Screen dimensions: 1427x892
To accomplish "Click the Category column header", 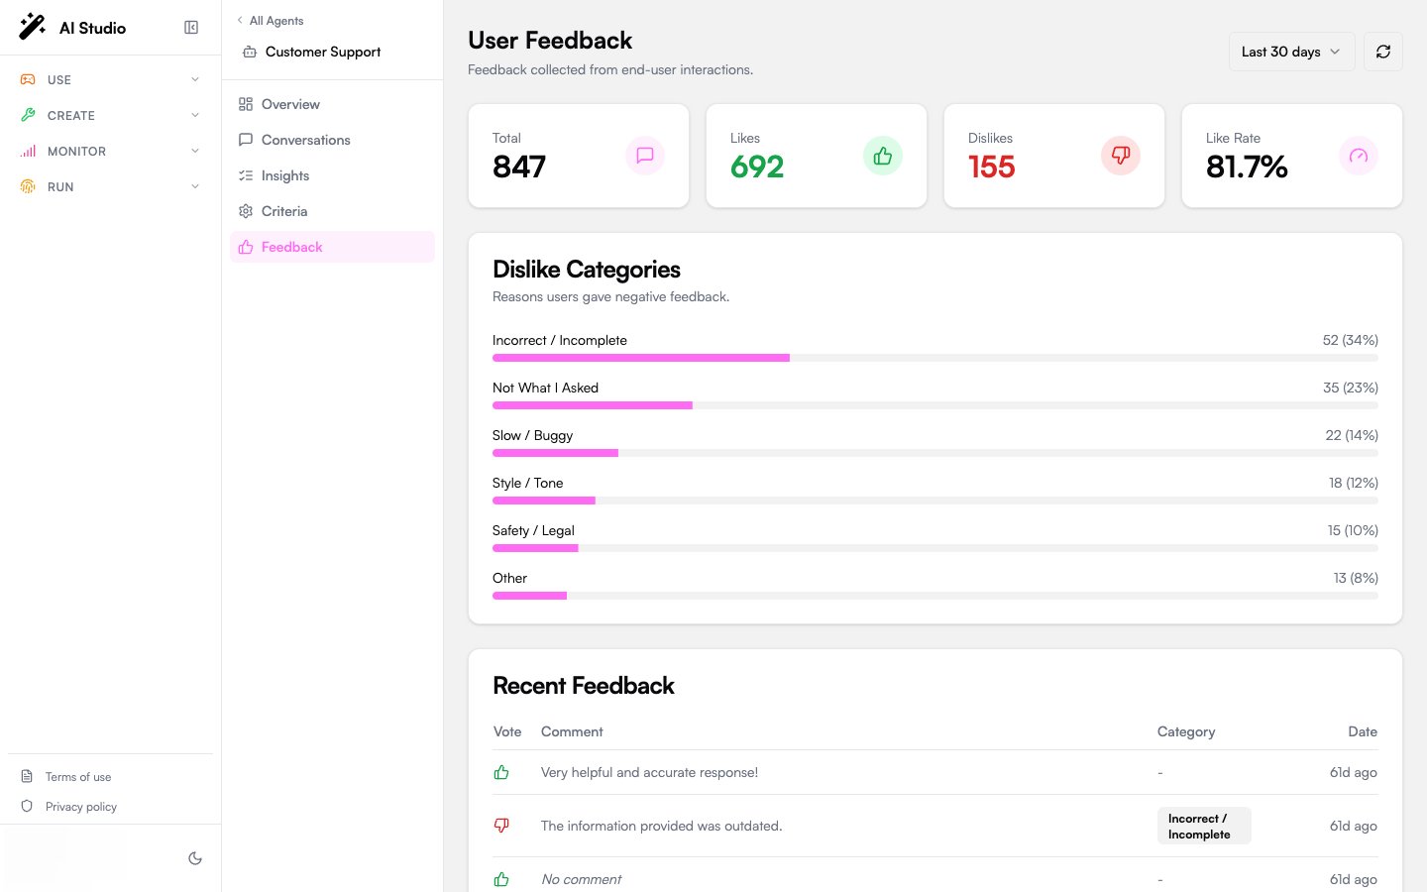I will [1186, 731].
